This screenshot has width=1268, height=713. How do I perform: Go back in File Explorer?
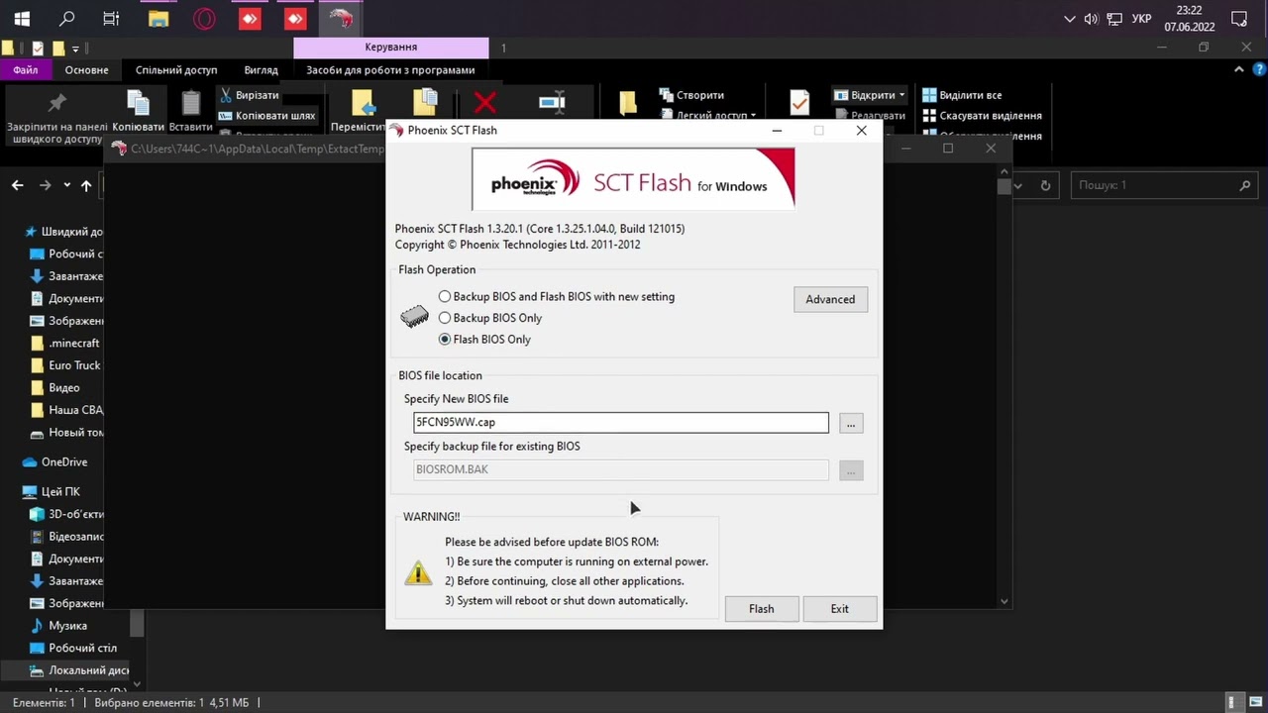(17, 185)
